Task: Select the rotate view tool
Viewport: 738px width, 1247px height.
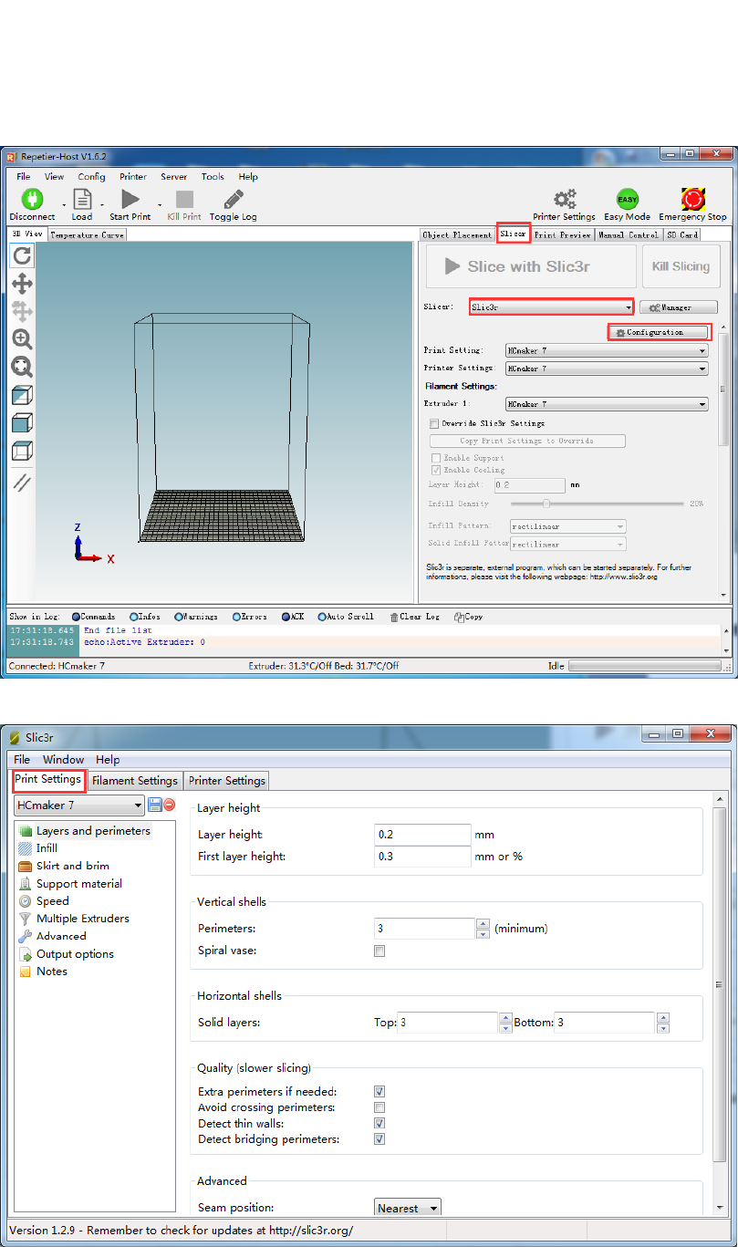Action: [22, 255]
